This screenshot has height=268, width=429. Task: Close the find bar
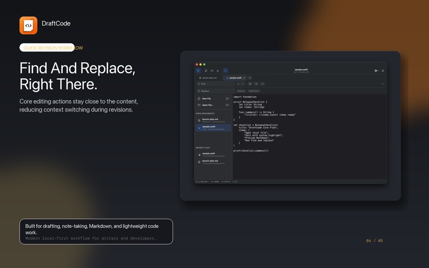[x=382, y=83]
